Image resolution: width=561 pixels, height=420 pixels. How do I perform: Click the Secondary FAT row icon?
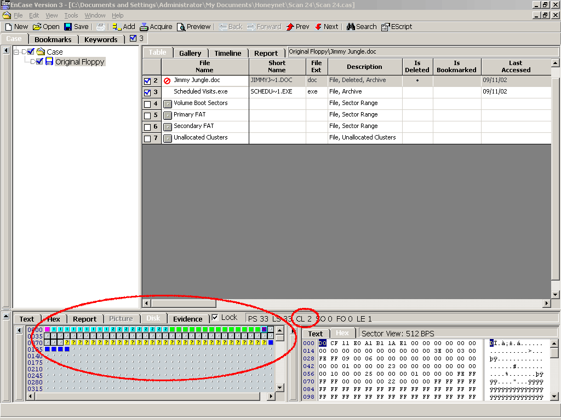click(168, 127)
